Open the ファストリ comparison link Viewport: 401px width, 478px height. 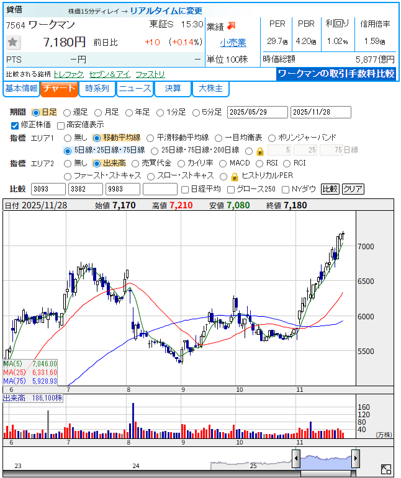[150, 74]
